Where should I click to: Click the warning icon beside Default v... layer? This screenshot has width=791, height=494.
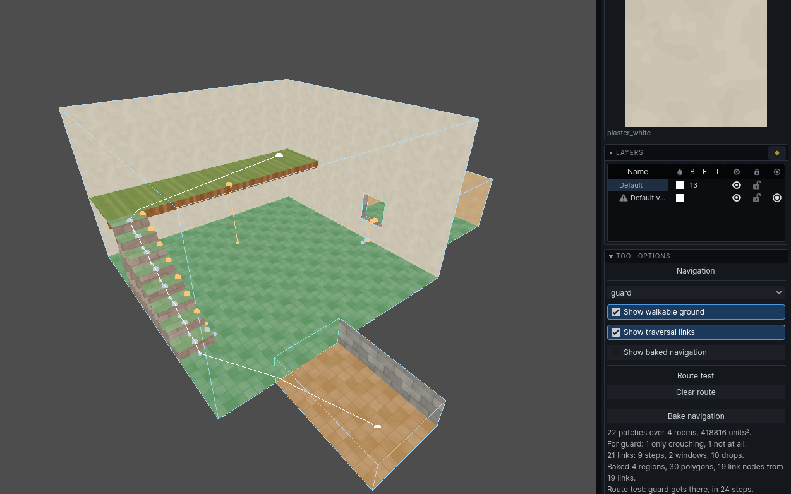click(624, 198)
